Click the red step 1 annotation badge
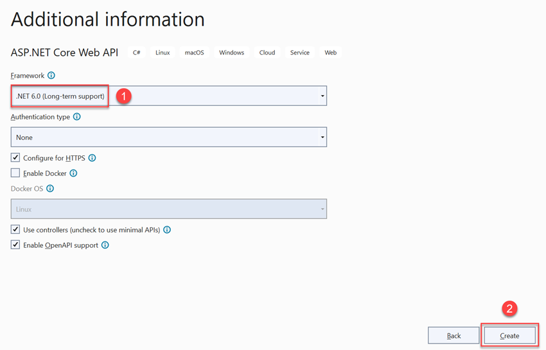Viewport: 546px width, 350px height. [x=123, y=96]
